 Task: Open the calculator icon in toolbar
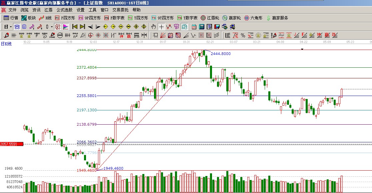tap(202, 27)
